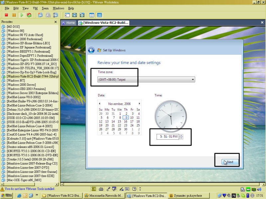Select [MS-DOS] in Favorites

click(x=13, y=27)
